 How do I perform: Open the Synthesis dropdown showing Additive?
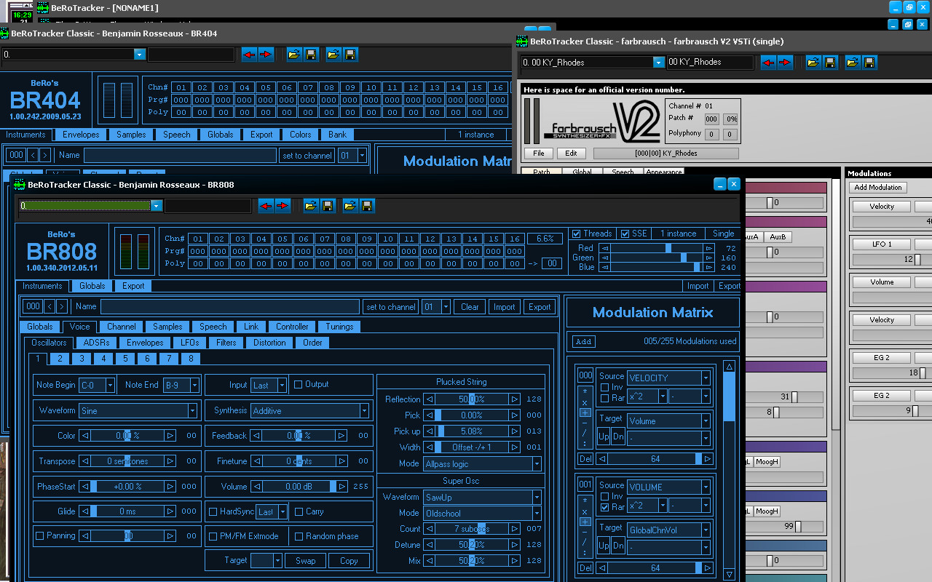tap(310, 411)
